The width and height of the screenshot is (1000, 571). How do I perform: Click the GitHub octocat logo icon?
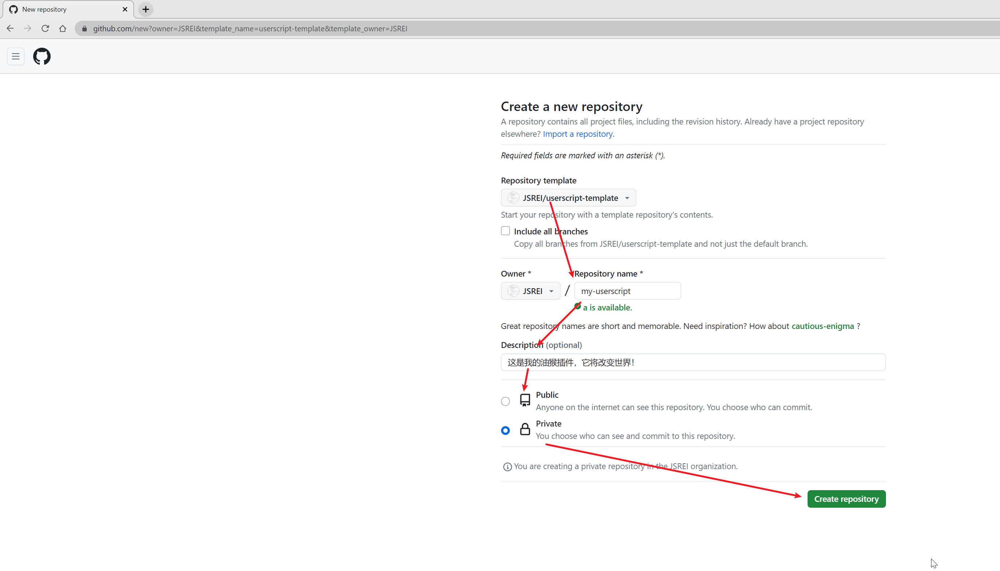click(x=42, y=56)
